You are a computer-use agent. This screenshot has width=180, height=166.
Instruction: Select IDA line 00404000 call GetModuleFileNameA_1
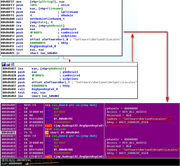33,19
